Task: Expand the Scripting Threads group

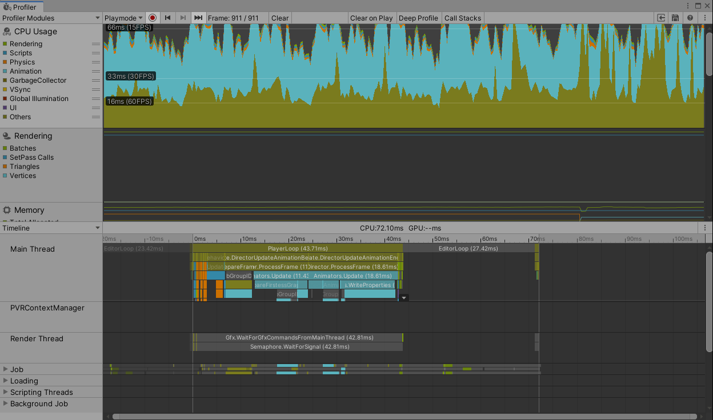Action: [6, 392]
